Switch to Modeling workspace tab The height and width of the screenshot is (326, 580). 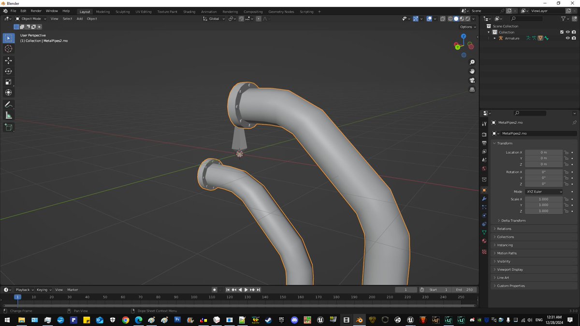(x=102, y=12)
